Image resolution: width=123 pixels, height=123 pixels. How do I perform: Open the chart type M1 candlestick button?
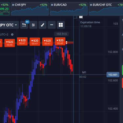[x=24, y=25]
